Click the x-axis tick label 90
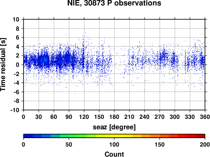Image resolution: width=210 pixels, height=157 pixels. (x=69, y=117)
